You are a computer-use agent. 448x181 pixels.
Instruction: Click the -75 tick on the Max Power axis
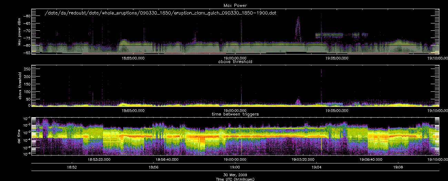(27, 38)
